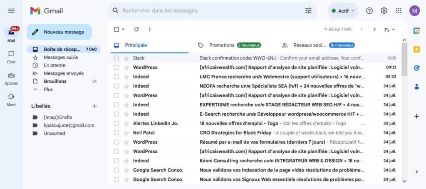Viewport: 426px width, 189px height.
Task: Star the Alertes LinkedIn email
Action: pyautogui.click(x=126, y=124)
